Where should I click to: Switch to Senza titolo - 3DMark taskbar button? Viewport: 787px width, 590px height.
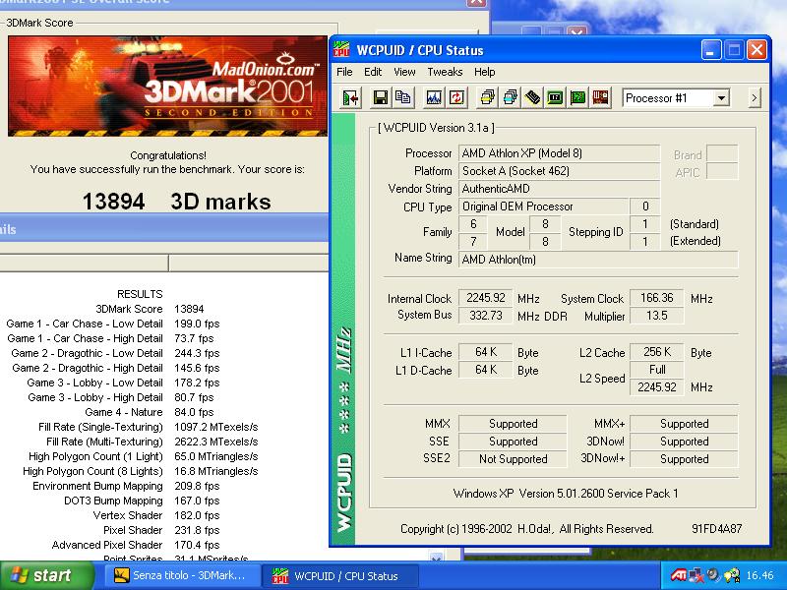click(x=183, y=575)
